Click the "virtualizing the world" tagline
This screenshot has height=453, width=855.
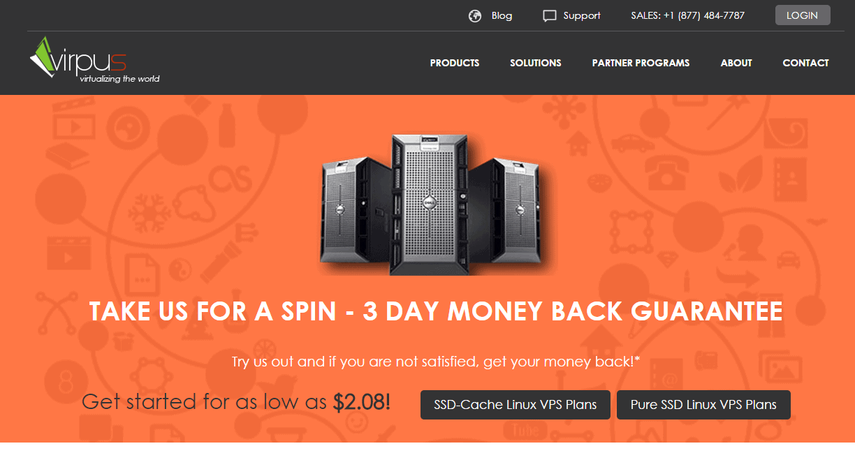tap(119, 79)
